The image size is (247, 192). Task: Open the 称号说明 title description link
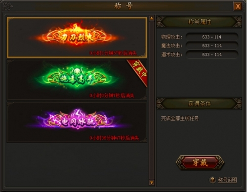click(227, 180)
